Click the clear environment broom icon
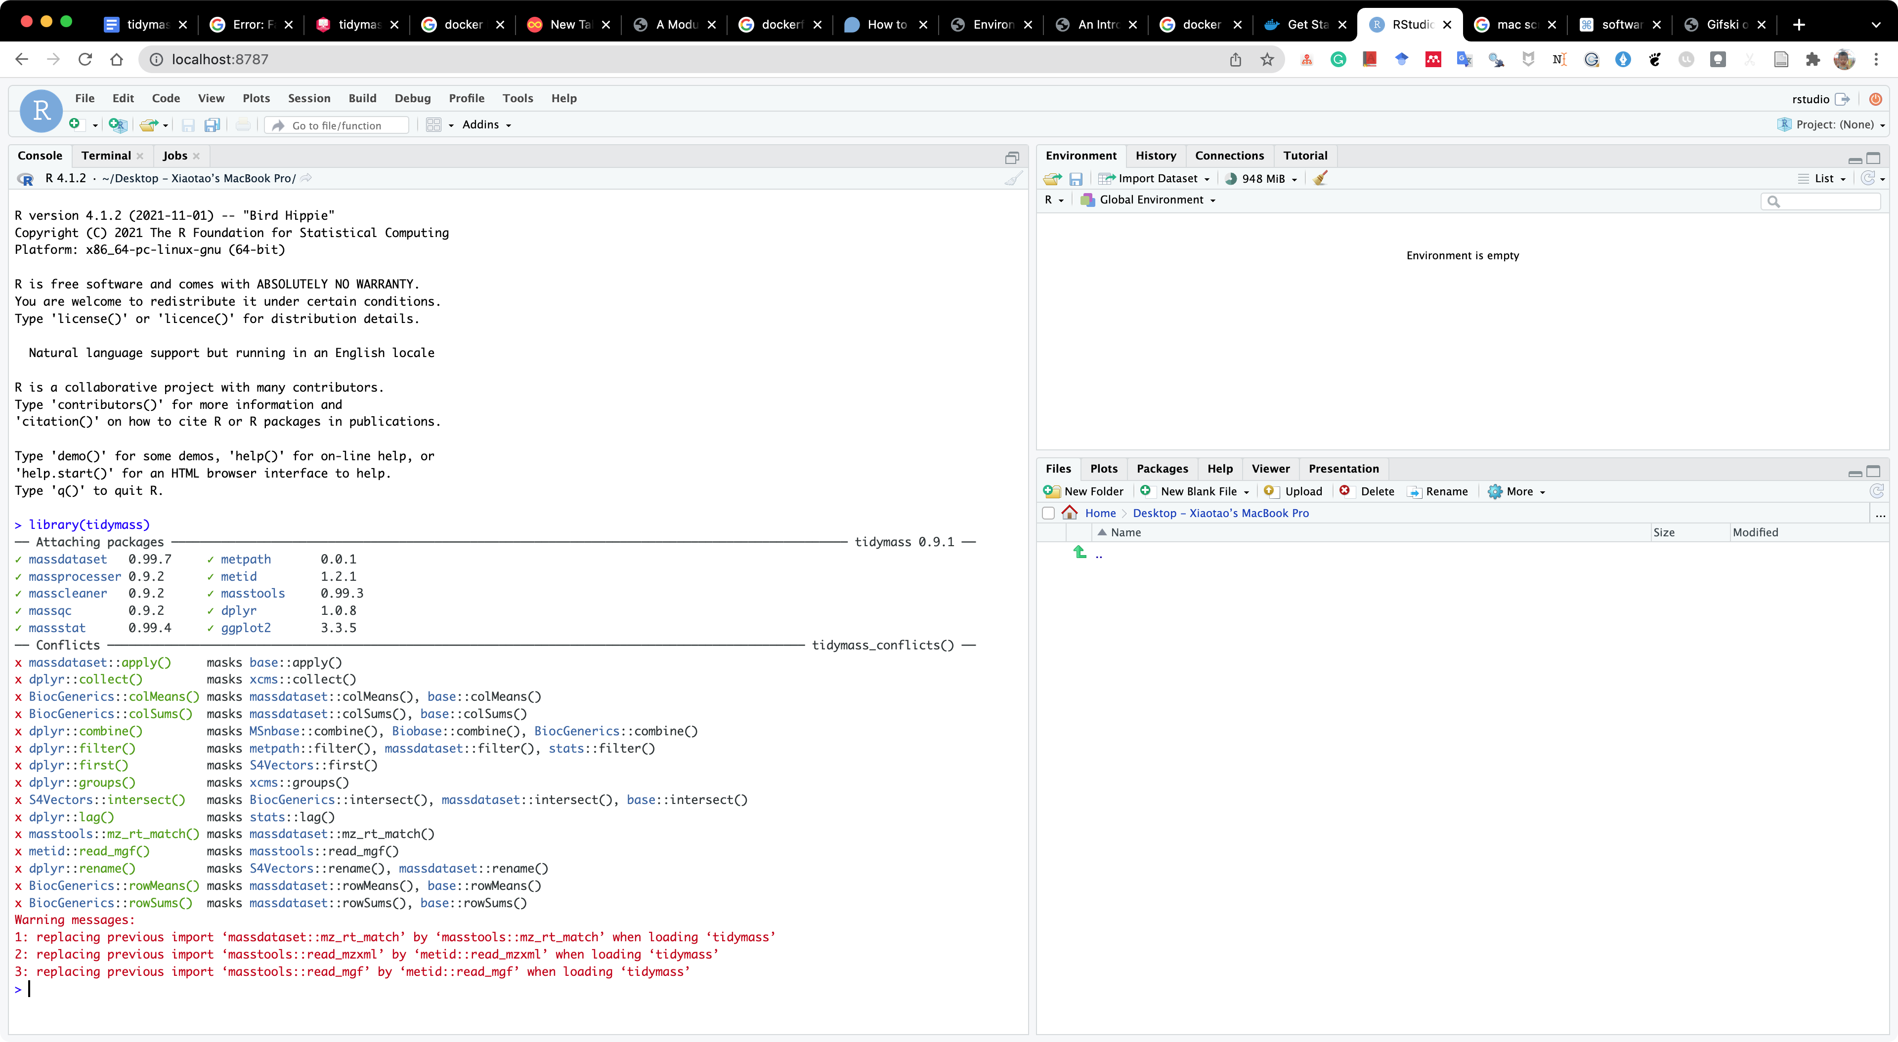This screenshot has height=1042, width=1898. pos(1320,178)
